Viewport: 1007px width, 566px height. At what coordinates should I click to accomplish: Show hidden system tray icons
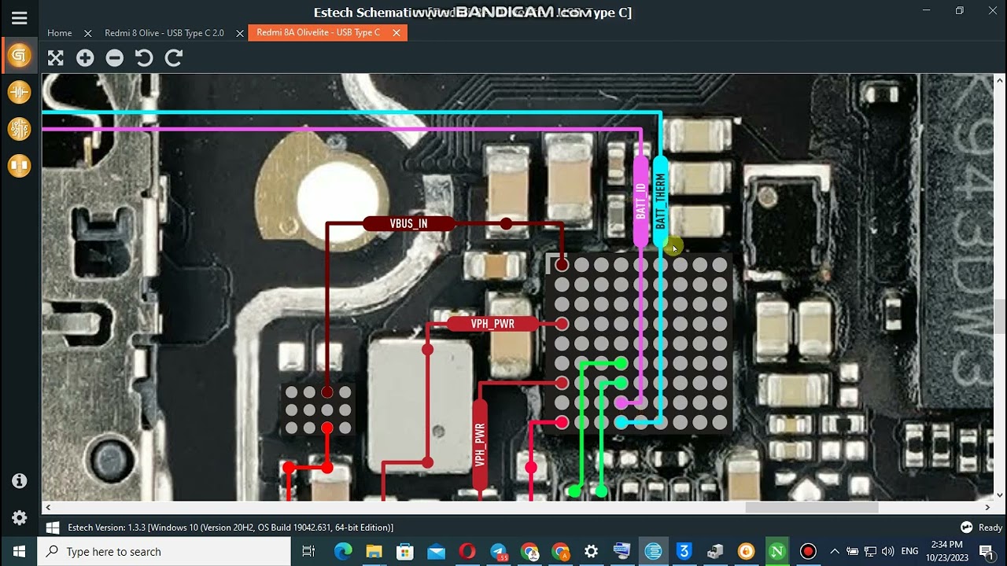click(x=835, y=551)
